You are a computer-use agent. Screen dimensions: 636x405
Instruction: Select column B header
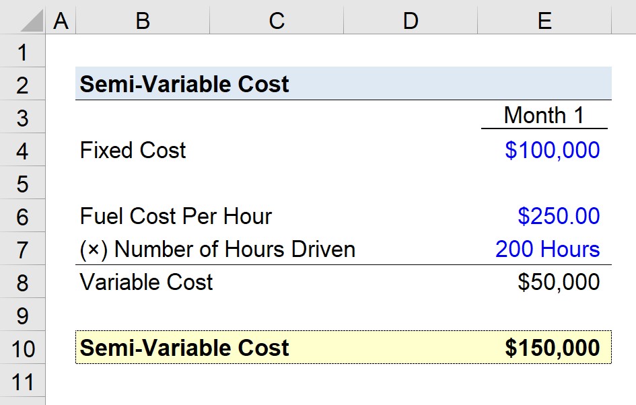142,22
